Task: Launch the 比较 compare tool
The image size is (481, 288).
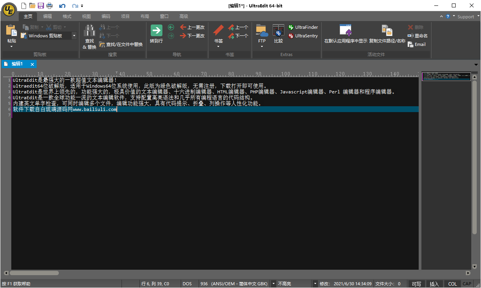Action: [278, 34]
